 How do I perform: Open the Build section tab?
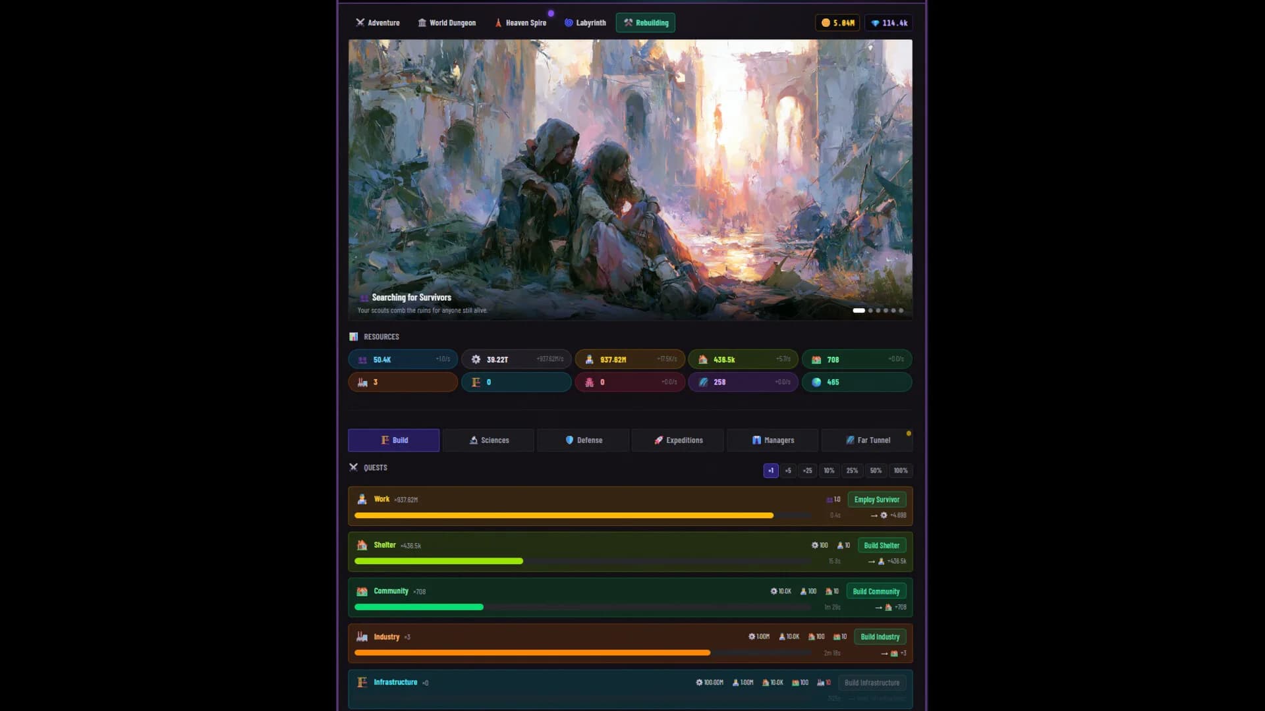pos(394,440)
